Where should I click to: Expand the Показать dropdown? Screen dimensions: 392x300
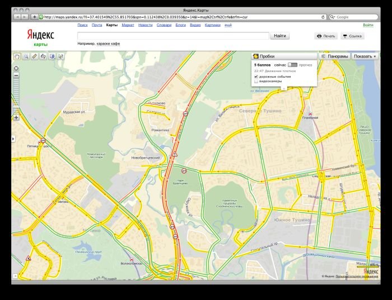[366, 56]
